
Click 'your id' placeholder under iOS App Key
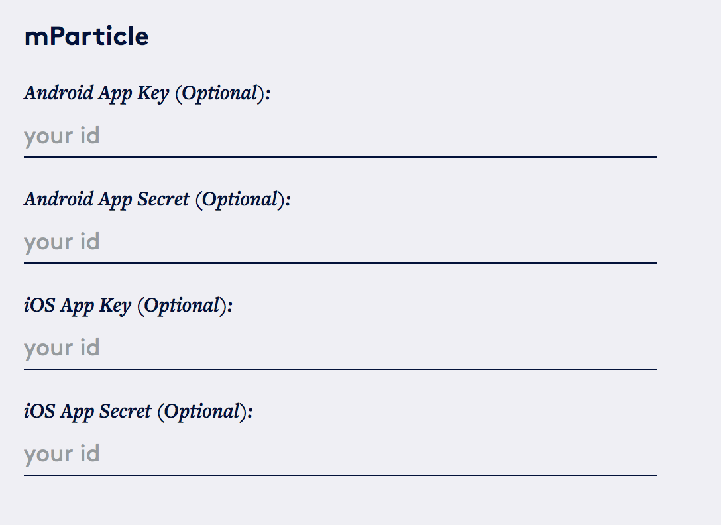[x=62, y=349]
